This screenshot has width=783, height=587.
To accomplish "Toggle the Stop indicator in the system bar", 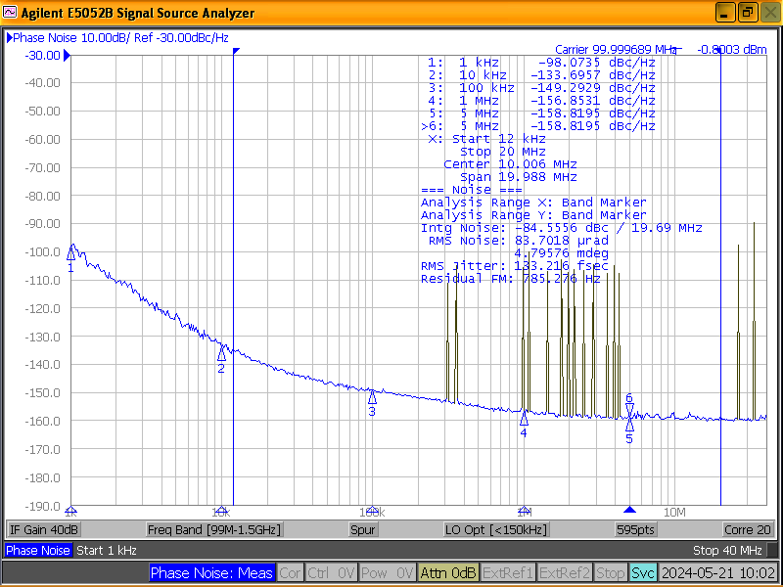I will 611,574.
